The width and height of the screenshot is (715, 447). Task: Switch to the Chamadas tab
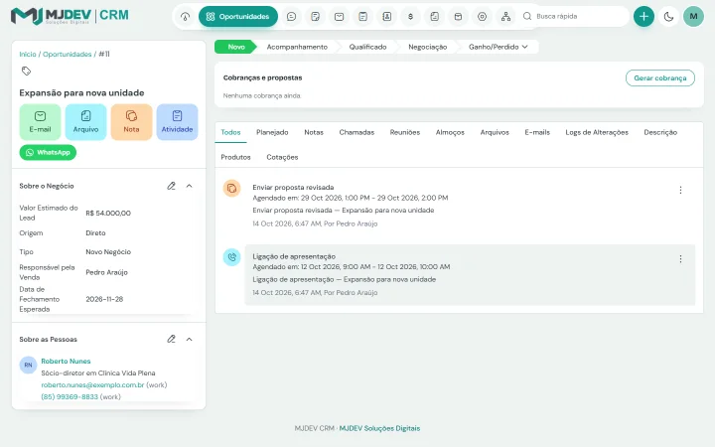coord(357,132)
